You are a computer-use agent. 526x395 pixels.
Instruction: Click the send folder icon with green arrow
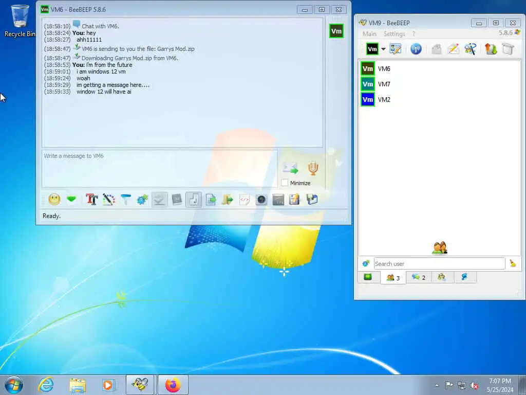pyautogui.click(x=228, y=200)
